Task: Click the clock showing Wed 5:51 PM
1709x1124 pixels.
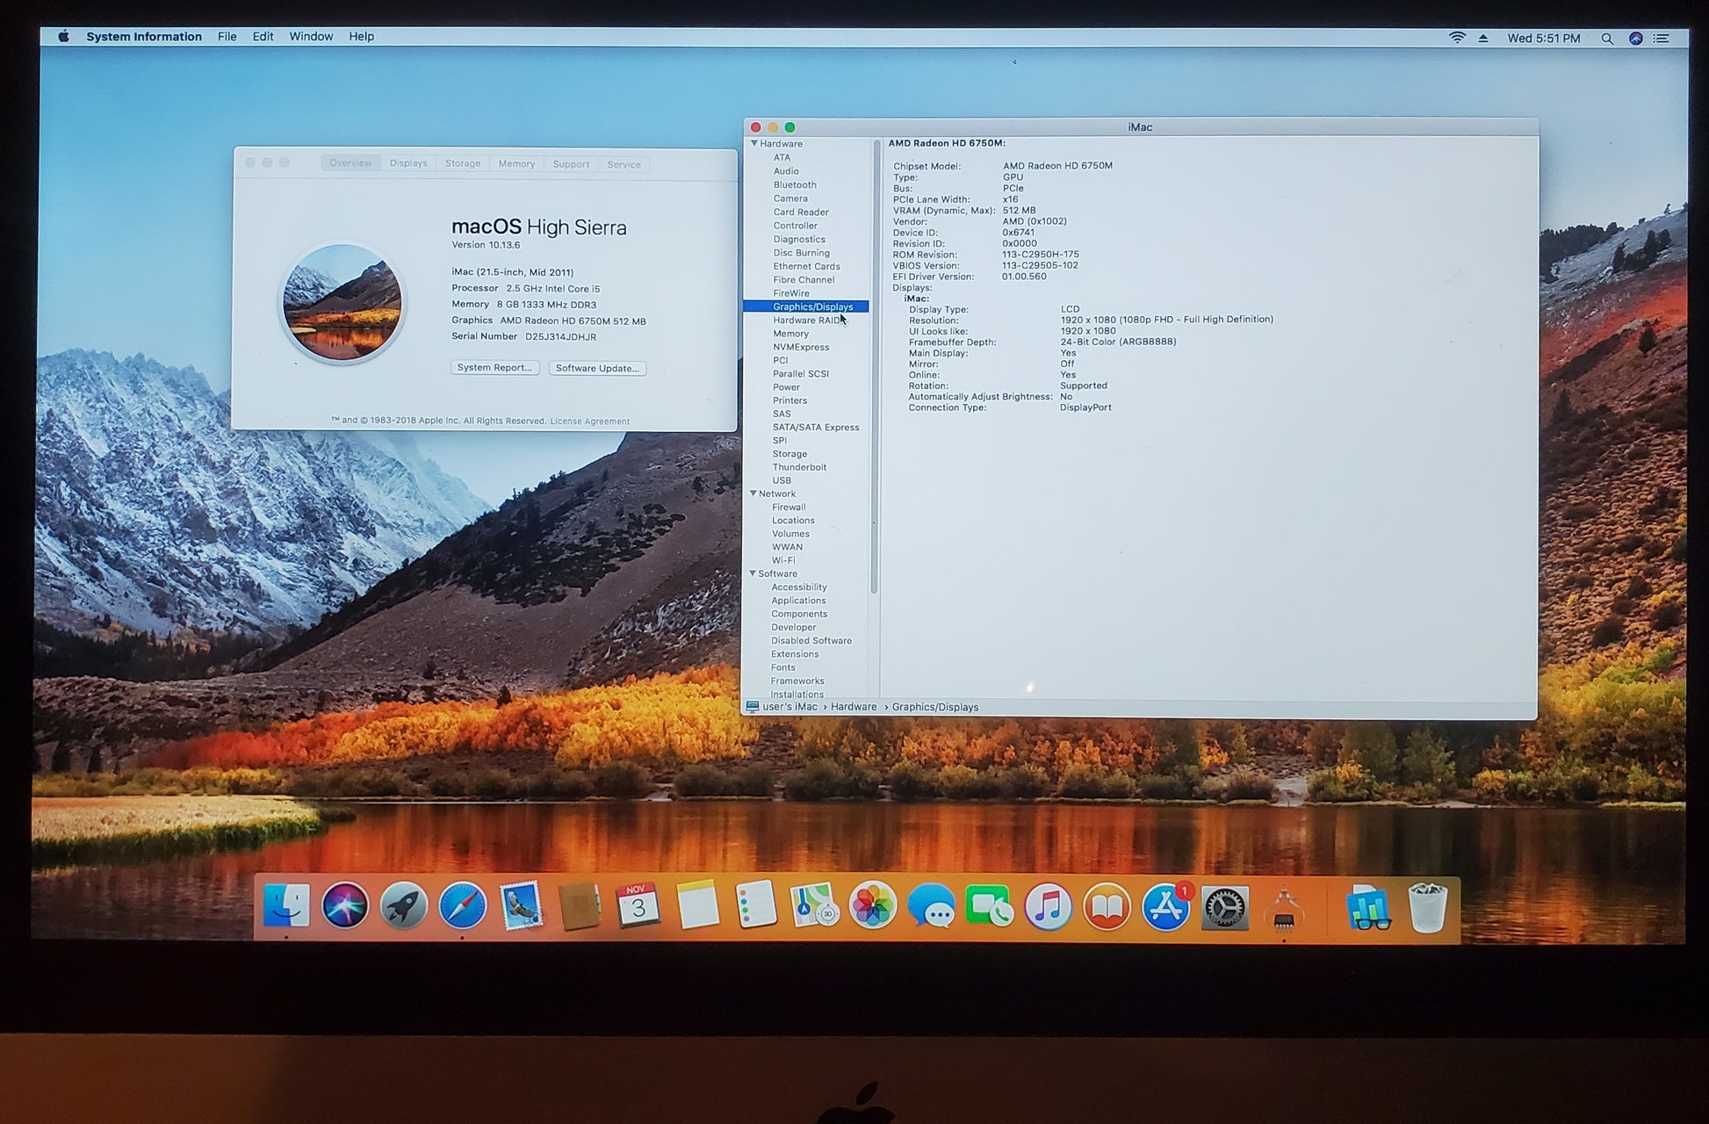Action: click(x=1544, y=39)
